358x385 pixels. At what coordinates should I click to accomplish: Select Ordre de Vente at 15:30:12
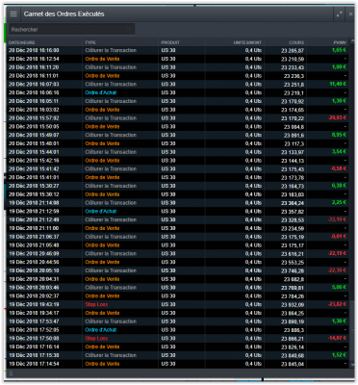click(x=102, y=194)
